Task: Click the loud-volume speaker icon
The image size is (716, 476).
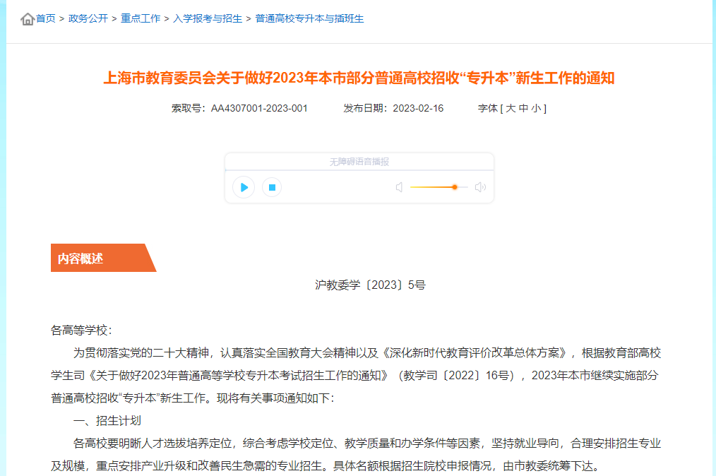Action: pos(480,187)
